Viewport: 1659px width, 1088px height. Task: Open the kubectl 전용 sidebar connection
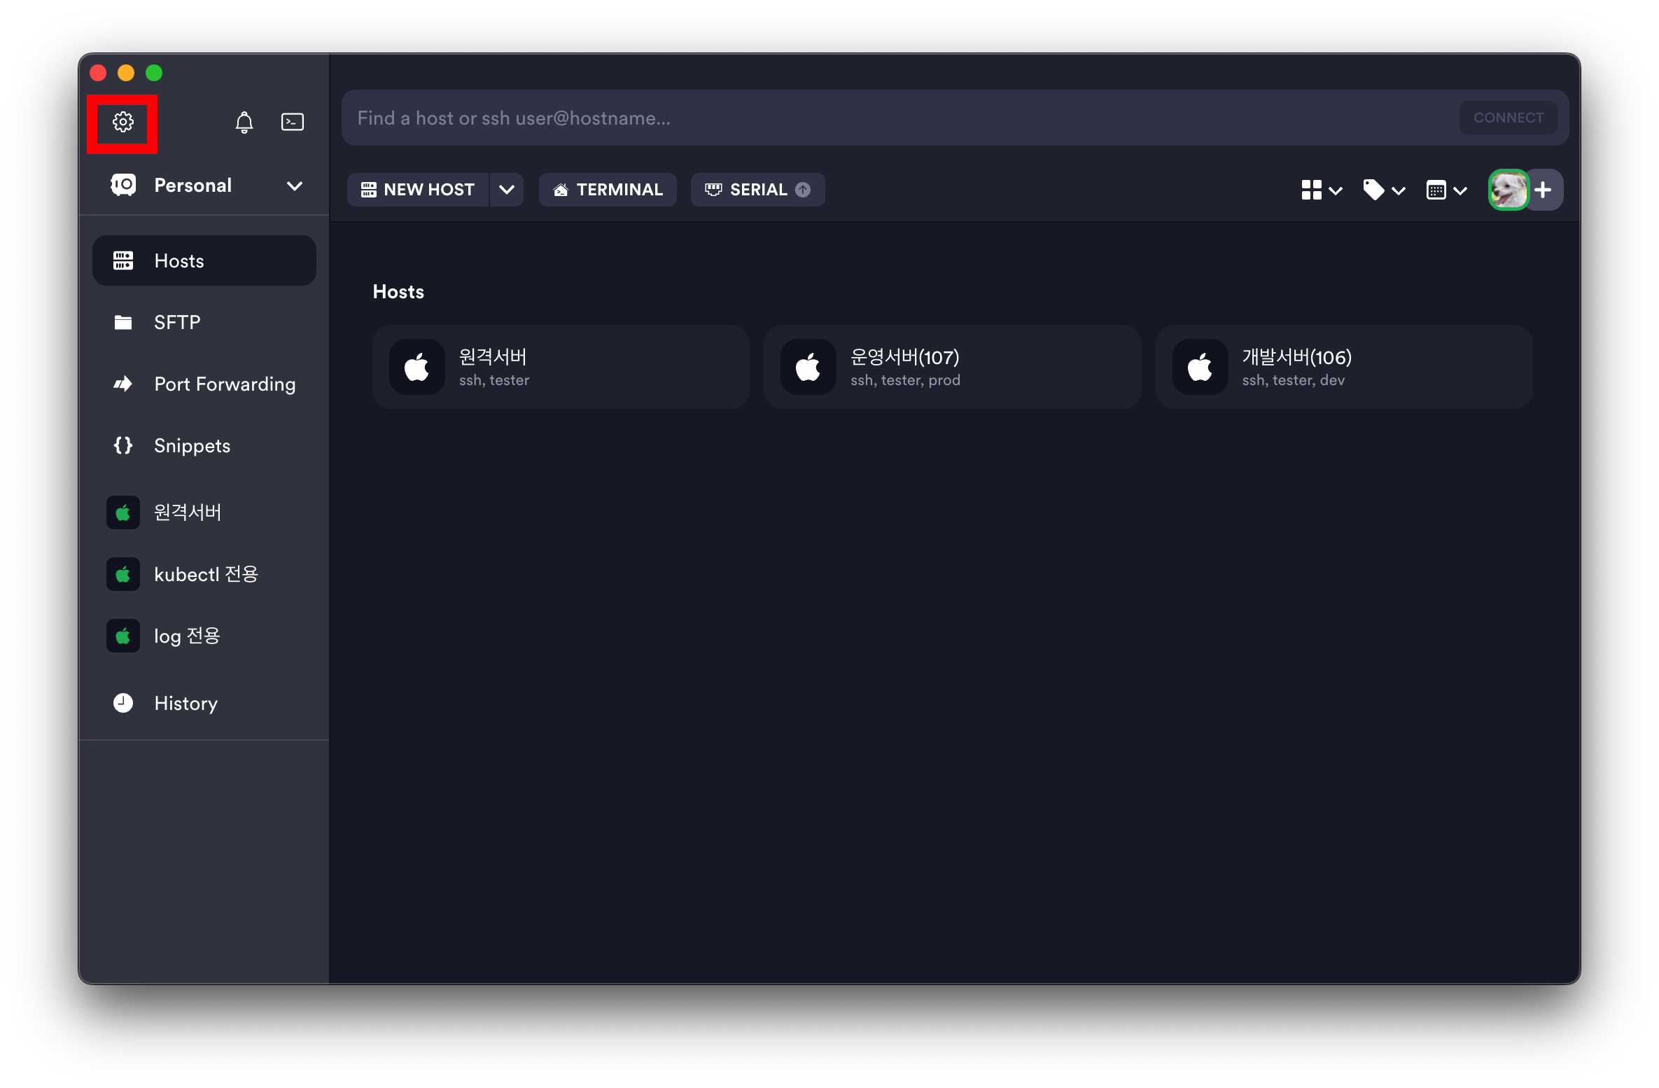pyautogui.click(x=206, y=574)
